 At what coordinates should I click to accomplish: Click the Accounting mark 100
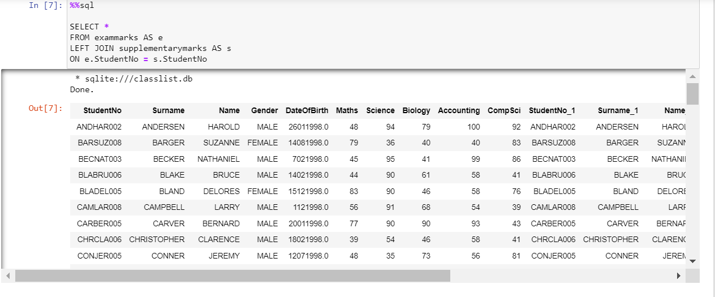point(474,127)
